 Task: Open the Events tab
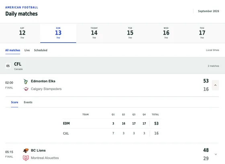pyautogui.click(x=28, y=102)
